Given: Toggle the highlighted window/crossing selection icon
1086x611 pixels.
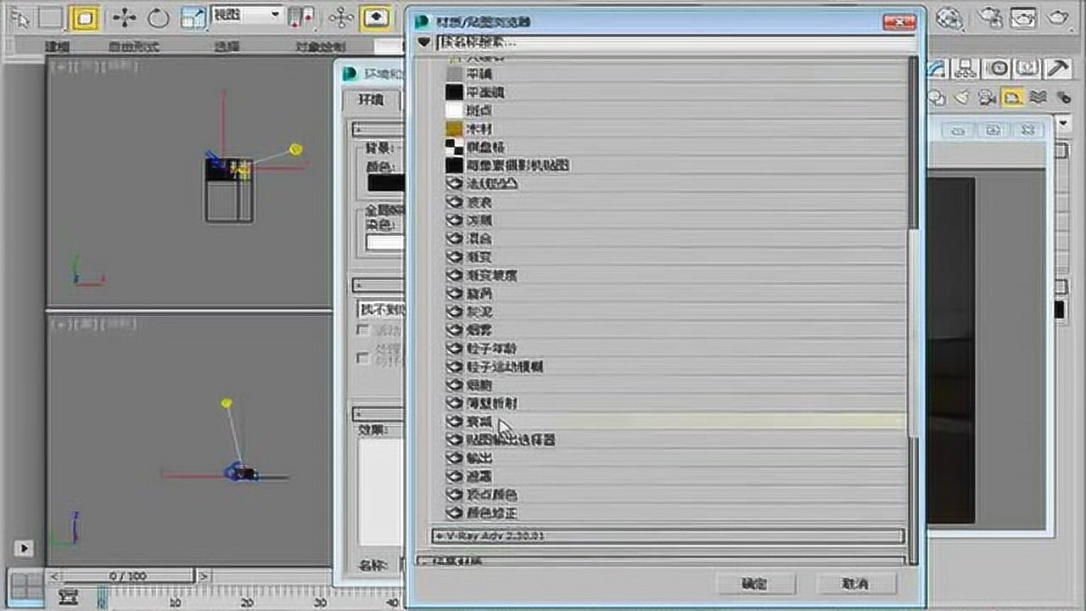Looking at the screenshot, I should (84, 17).
